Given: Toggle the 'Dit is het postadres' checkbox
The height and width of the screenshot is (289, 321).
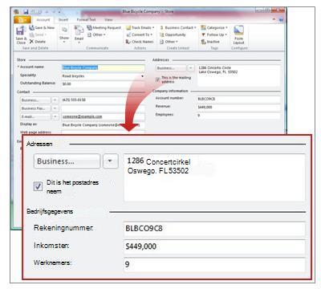Looking at the screenshot, I should point(38,186).
